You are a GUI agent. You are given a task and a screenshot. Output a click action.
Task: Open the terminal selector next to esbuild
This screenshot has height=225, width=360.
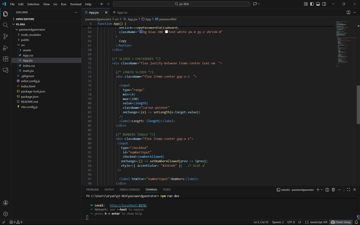(322, 190)
